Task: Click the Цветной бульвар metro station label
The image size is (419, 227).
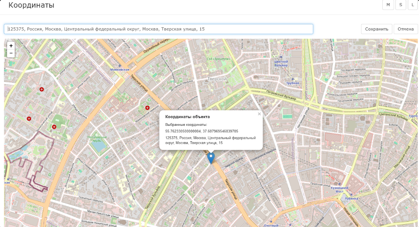Action: 281,63
